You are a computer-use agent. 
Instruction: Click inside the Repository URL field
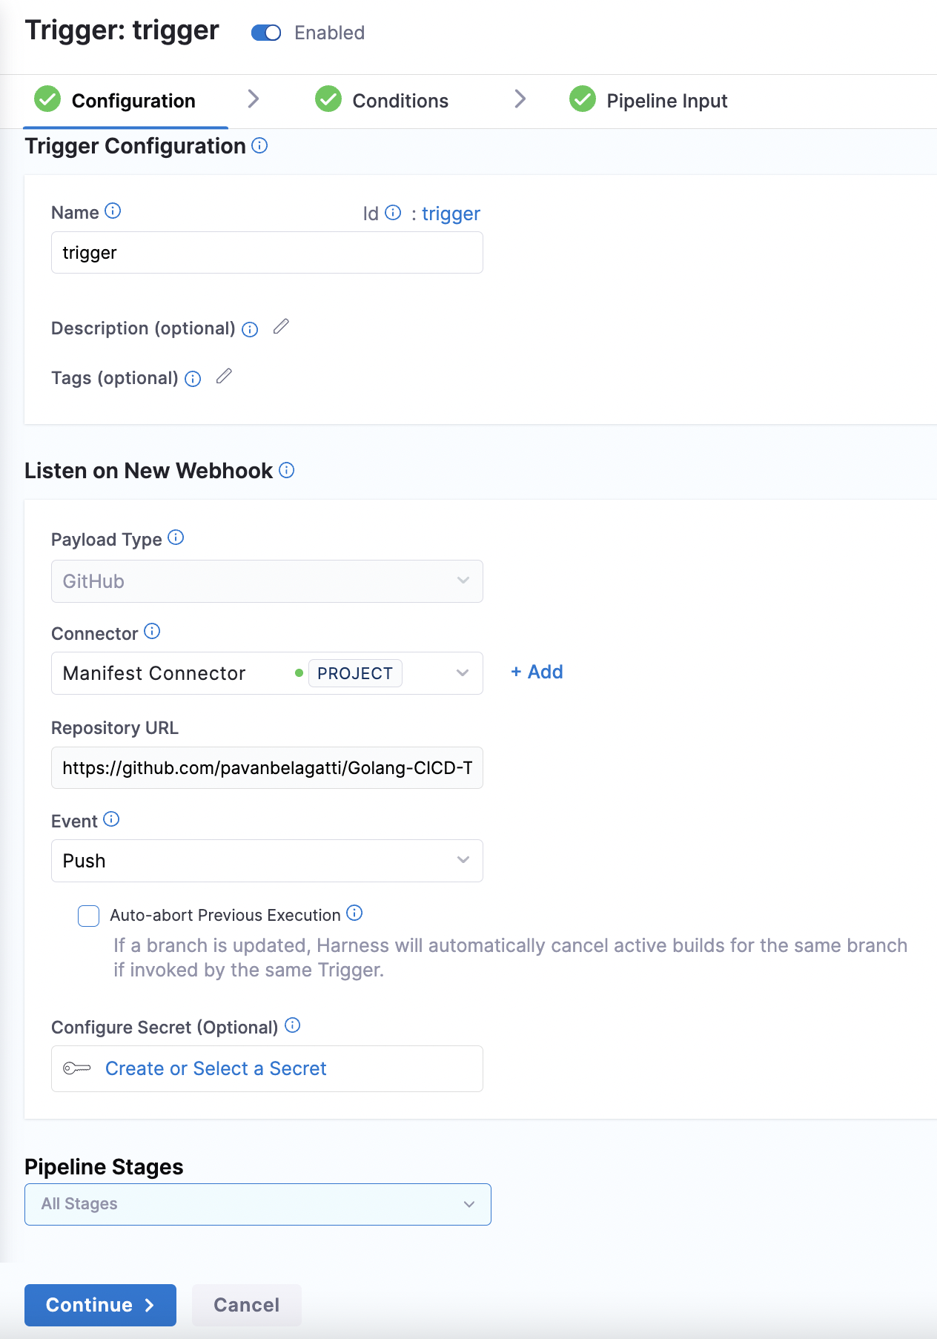(x=267, y=768)
